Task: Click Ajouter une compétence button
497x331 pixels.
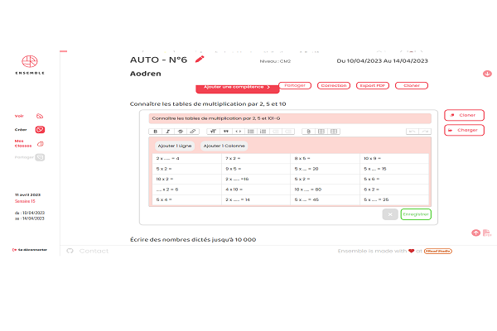Action: tap(238, 88)
